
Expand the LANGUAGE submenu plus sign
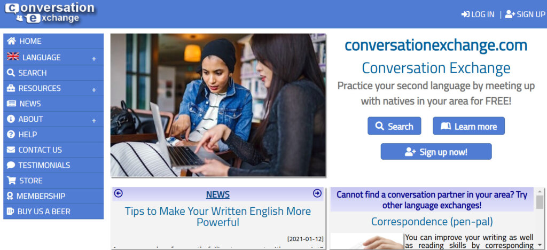click(94, 59)
